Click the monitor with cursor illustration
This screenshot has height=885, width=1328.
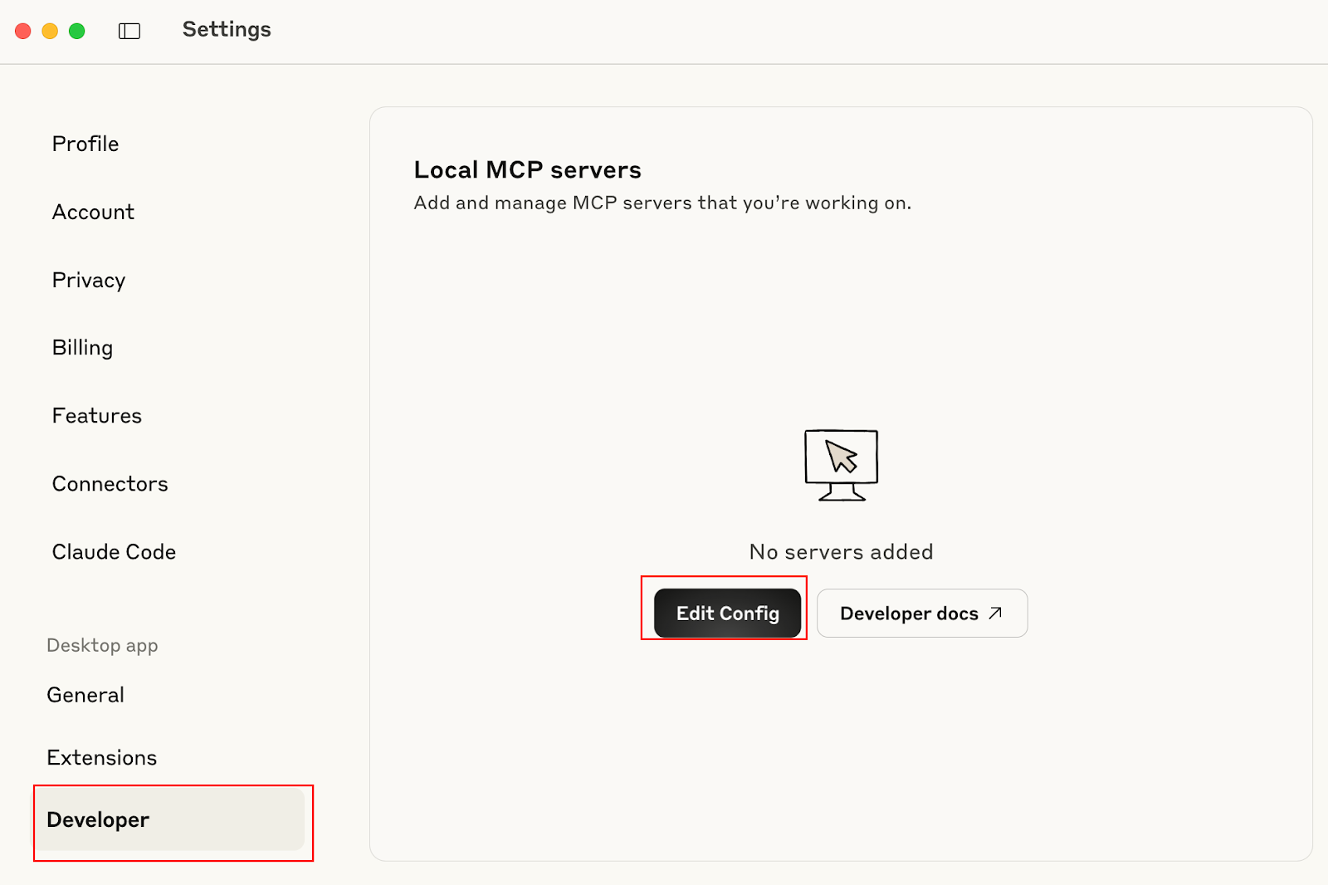click(841, 465)
